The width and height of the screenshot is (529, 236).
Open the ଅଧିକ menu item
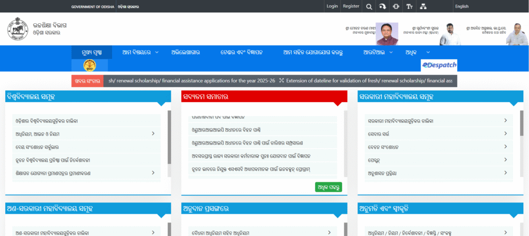pos(411,52)
